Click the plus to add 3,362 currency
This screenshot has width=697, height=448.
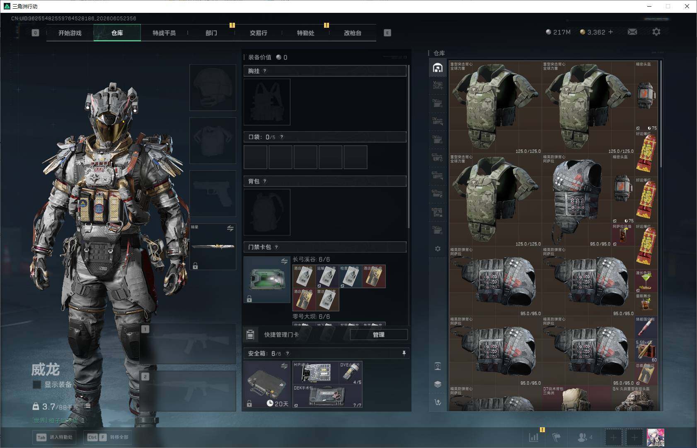coord(611,32)
